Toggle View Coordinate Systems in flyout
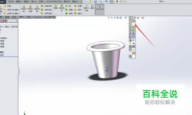The width and height of the screenshot is (192, 115). click(130, 27)
